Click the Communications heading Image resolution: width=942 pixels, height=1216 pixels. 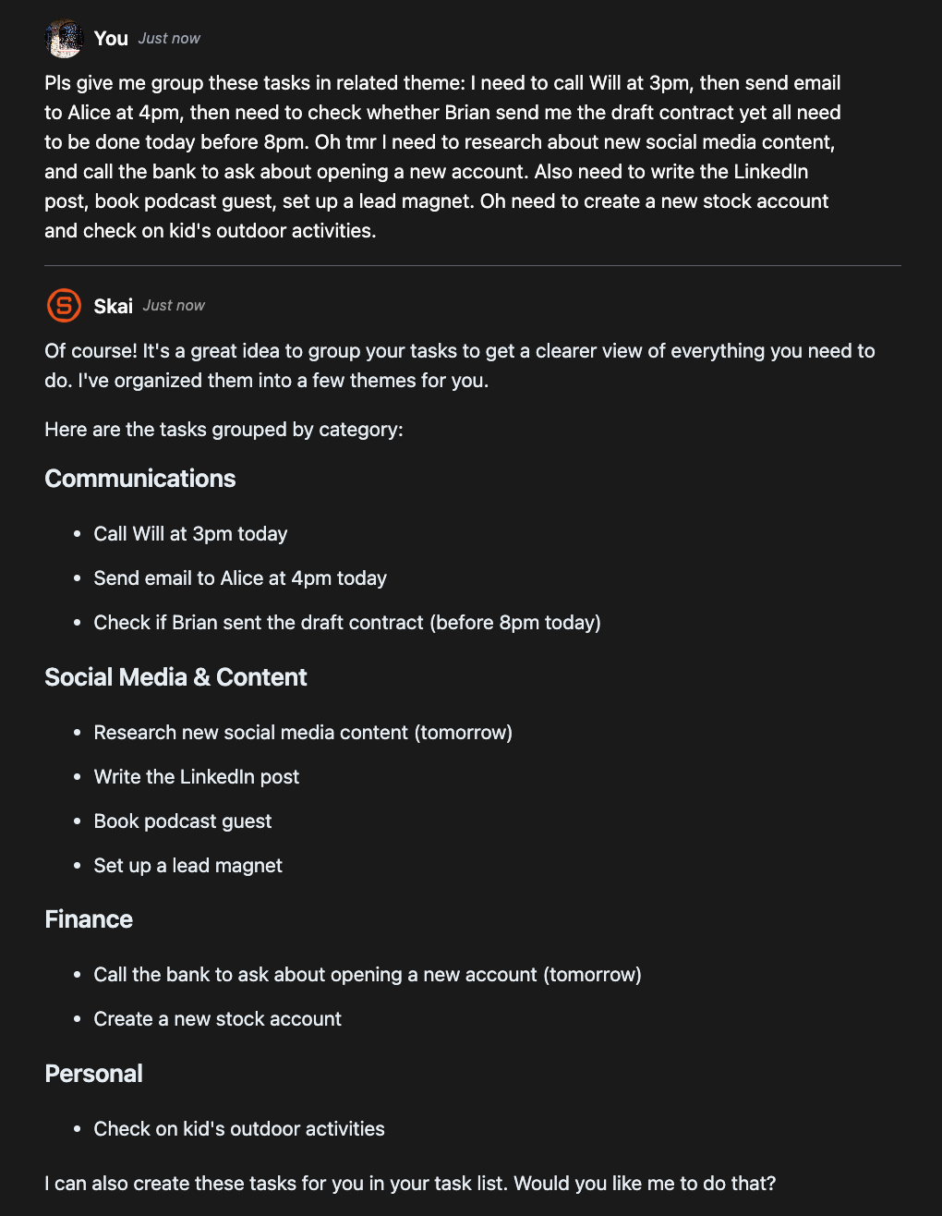[140, 479]
